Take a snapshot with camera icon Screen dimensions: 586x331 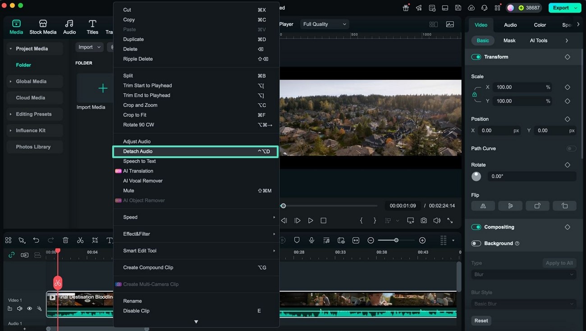coord(424,221)
